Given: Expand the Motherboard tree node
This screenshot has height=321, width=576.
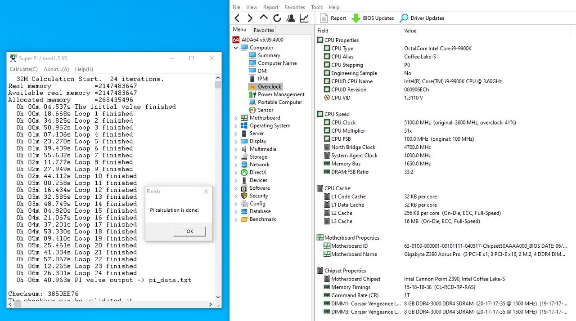Looking at the screenshot, I should [x=235, y=118].
